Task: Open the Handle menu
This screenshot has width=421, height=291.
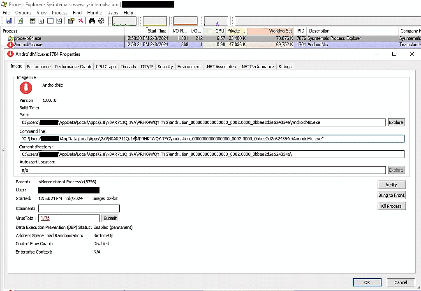Action: (95, 13)
